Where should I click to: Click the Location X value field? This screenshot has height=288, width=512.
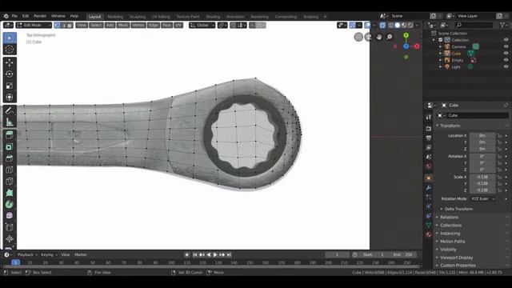coord(482,135)
